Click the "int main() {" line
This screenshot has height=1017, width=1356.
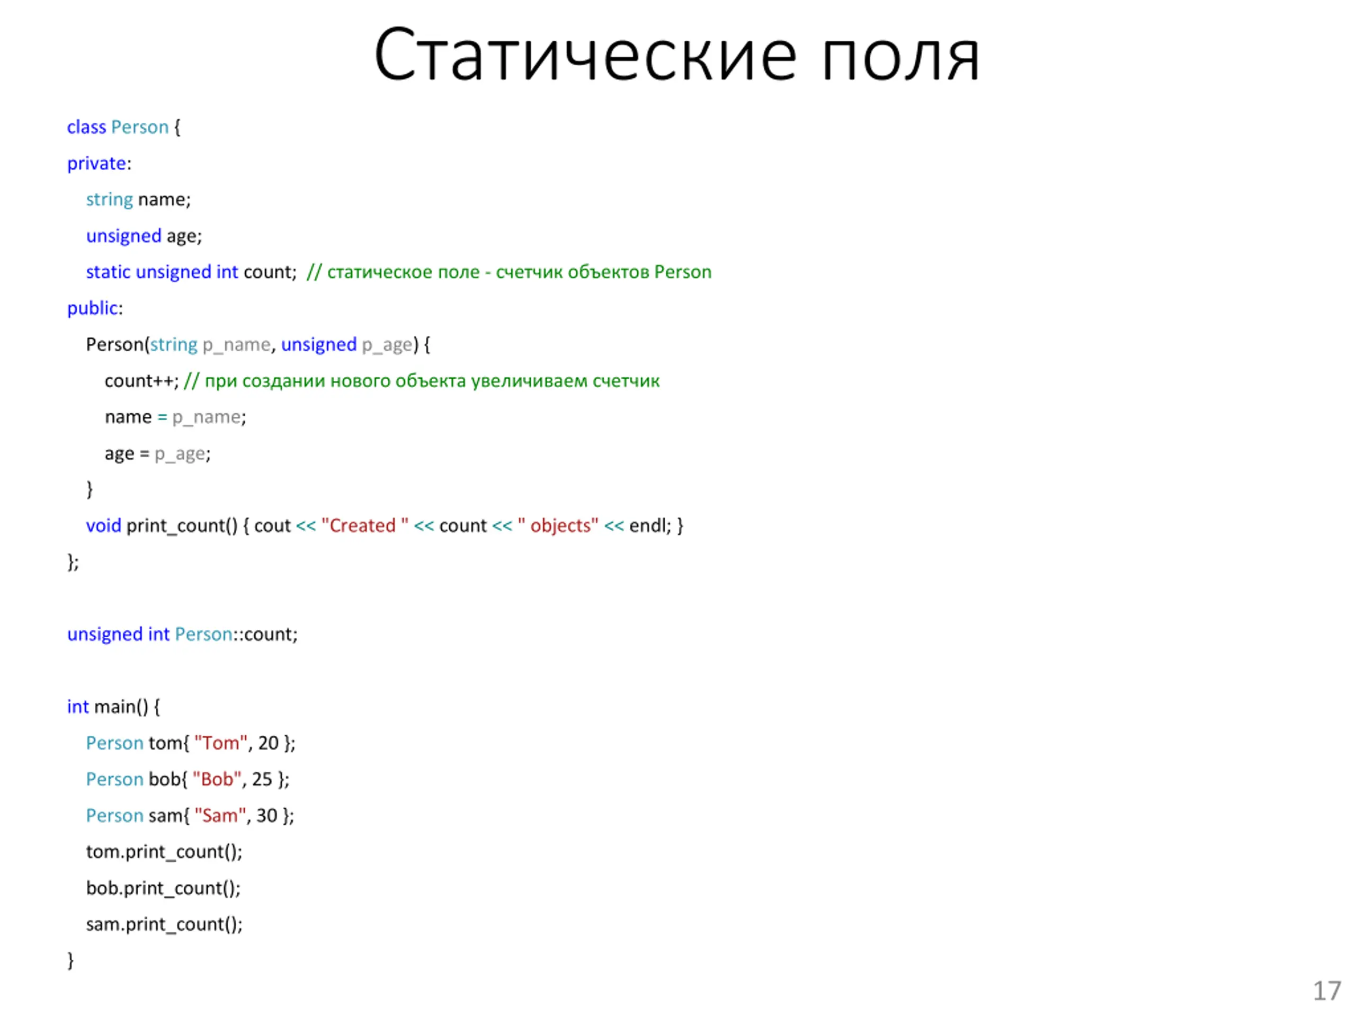113,707
